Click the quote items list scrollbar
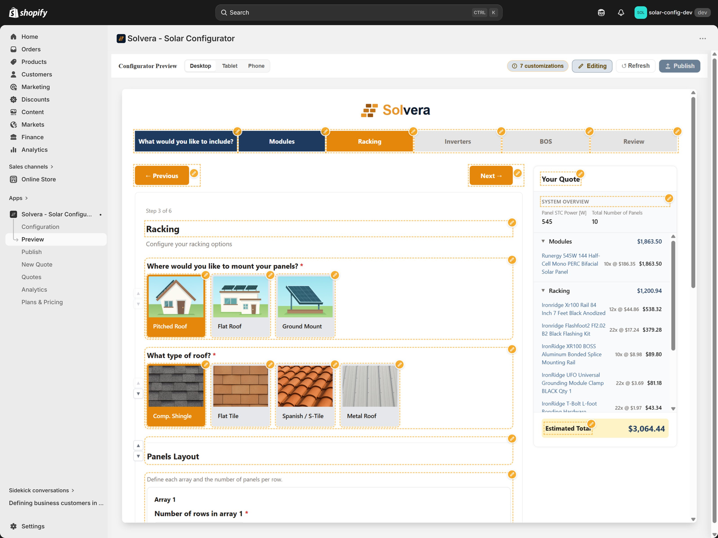Screen dimensions: 718x538 click(x=673, y=296)
